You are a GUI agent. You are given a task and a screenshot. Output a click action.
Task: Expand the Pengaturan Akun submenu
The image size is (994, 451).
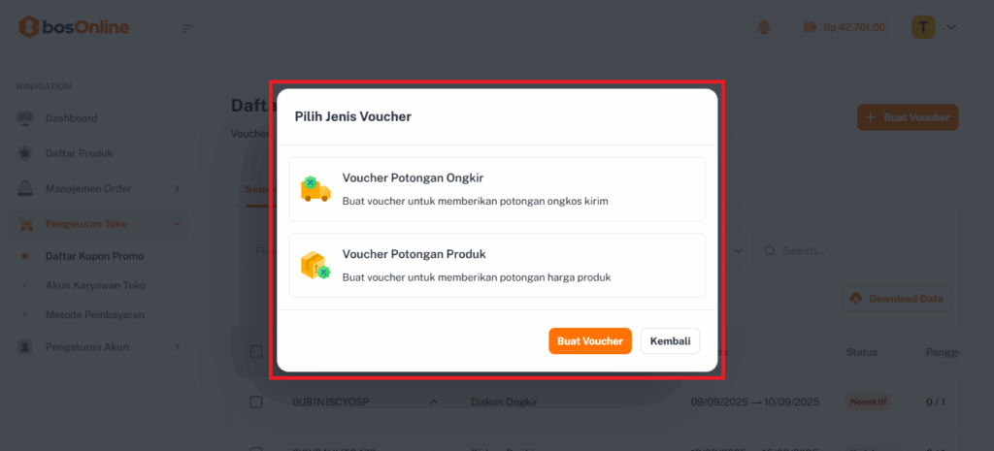pos(177,347)
